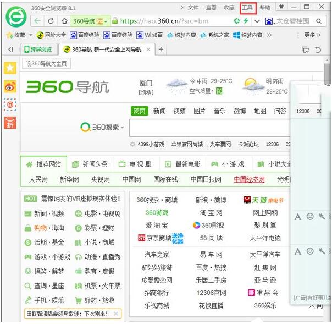Click the lightning speed-mode icon
This screenshot has width=332, height=324.
pyautogui.click(x=246, y=21)
